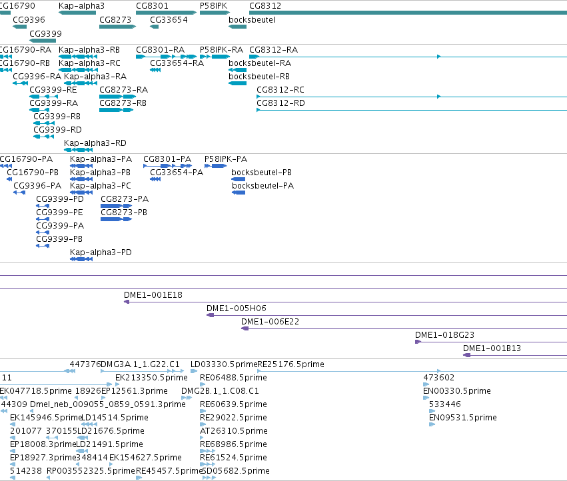Select the 533446 EST label
The width and height of the screenshot is (567, 481).
click(x=445, y=404)
